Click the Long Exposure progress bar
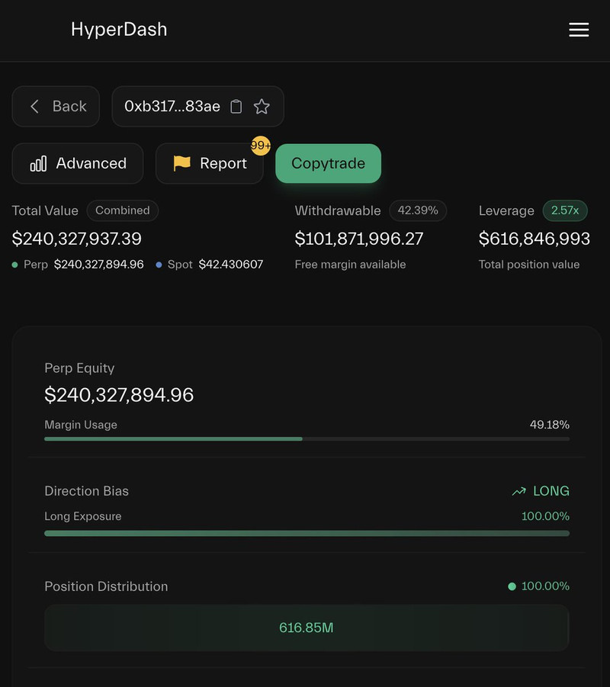Screen dimensions: 610x687 click(x=307, y=533)
